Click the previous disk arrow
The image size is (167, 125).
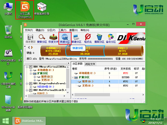(29, 47)
